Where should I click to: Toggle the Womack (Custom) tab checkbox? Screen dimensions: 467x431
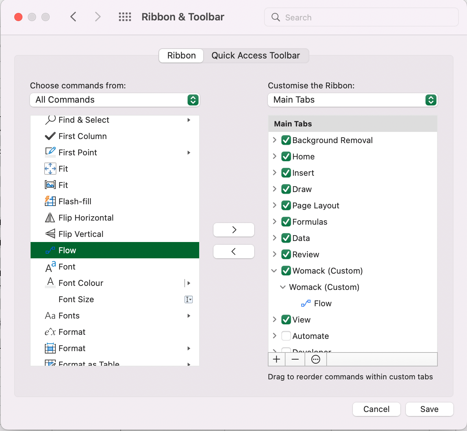286,271
